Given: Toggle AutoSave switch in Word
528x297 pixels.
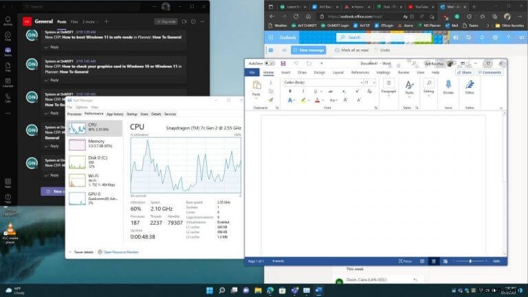Looking at the screenshot, I should tap(269, 63).
